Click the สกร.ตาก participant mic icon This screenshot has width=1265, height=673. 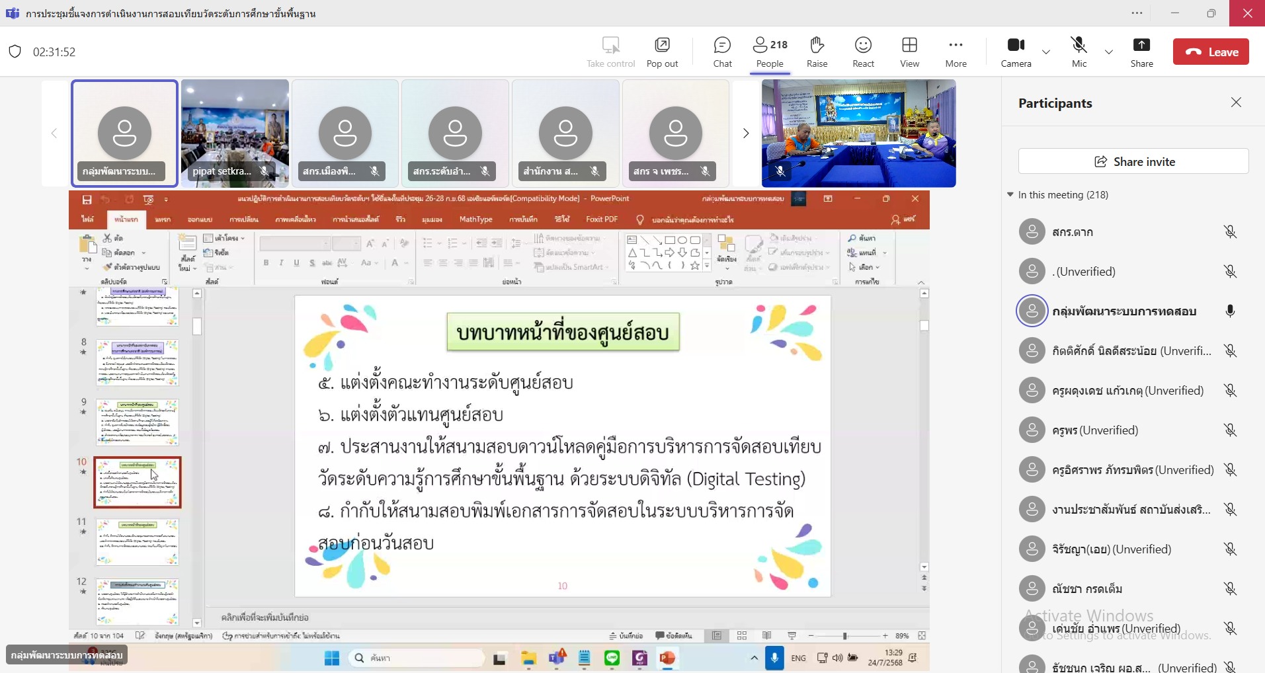click(x=1230, y=232)
